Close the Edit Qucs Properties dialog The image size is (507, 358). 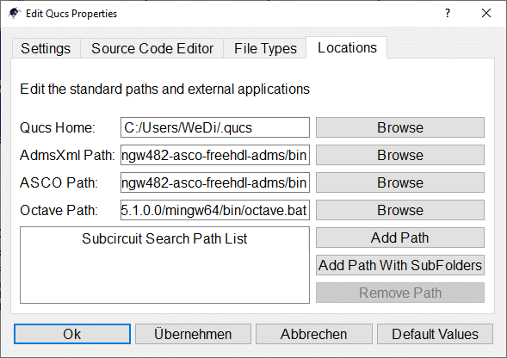[486, 13]
